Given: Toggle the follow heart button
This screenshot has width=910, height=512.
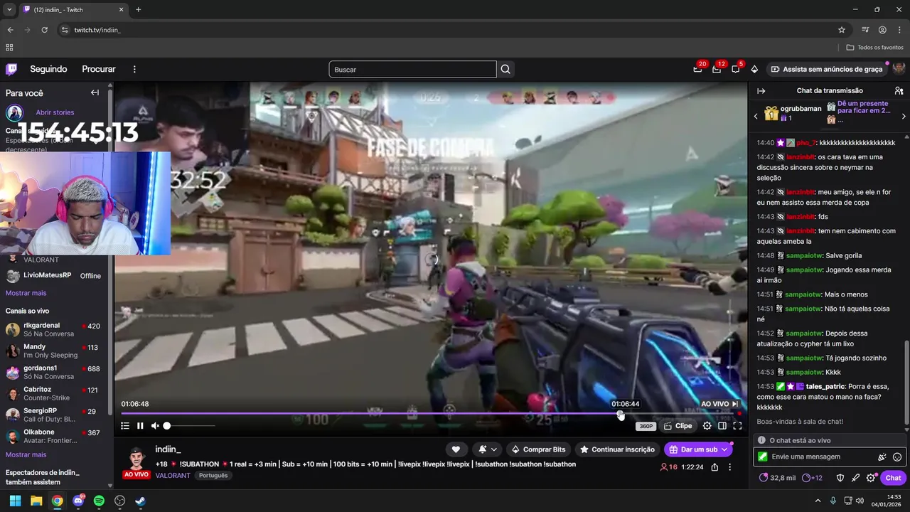Looking at the screenshot, I should (x=456, y=449).
